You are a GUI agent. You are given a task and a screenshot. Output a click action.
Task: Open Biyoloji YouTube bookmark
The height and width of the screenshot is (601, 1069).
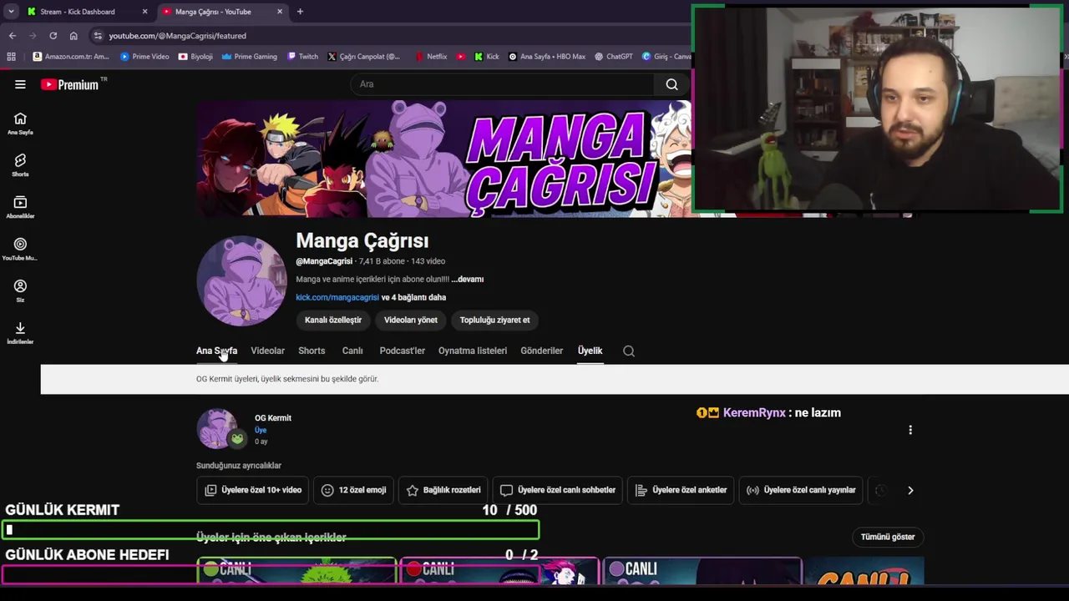[196, 57]
